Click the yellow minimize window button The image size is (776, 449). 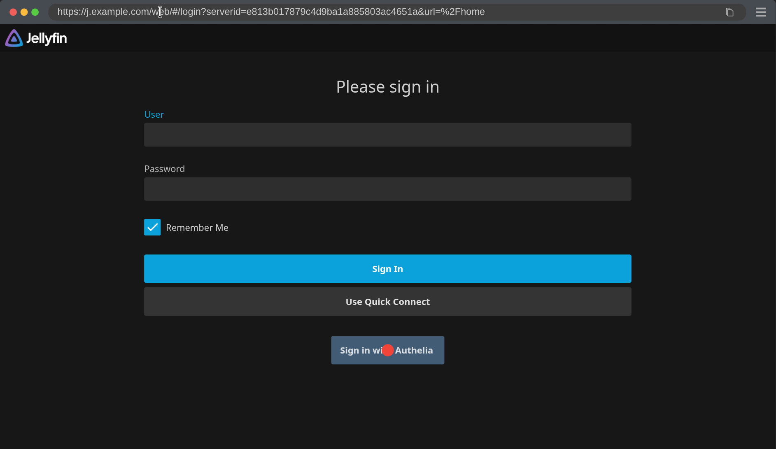(24, 12)
